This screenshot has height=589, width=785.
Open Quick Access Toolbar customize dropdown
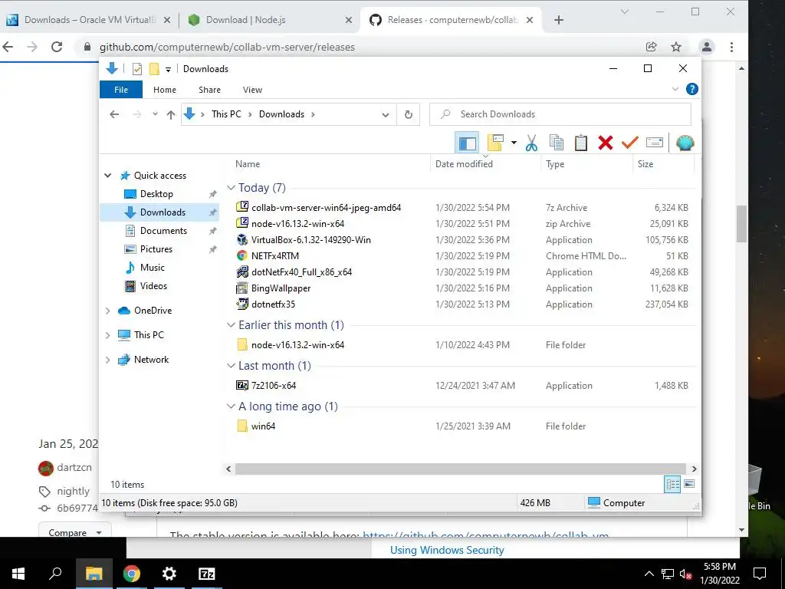tap(168, 70)
